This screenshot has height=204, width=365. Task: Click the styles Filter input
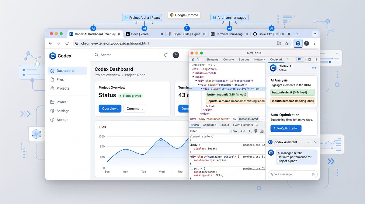209,131
